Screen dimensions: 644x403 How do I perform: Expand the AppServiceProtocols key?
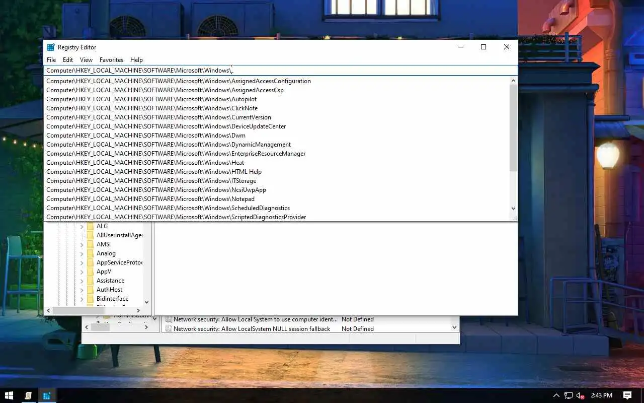(82, 262)
